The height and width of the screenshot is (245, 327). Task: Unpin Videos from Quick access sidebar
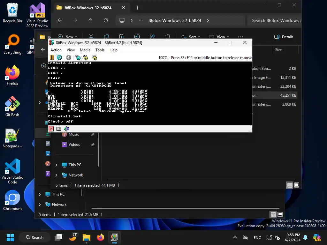(x=93, y=145)
